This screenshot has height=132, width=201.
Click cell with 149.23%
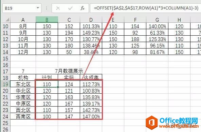coord(91,33)
